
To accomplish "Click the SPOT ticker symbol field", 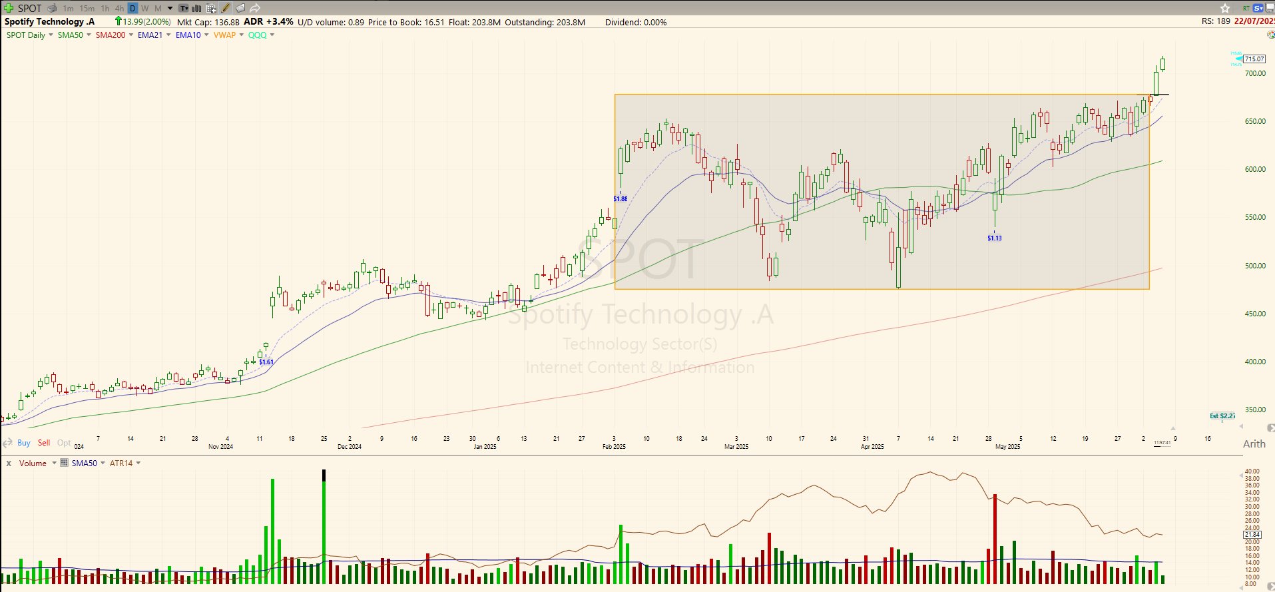I will pos(30,9).
